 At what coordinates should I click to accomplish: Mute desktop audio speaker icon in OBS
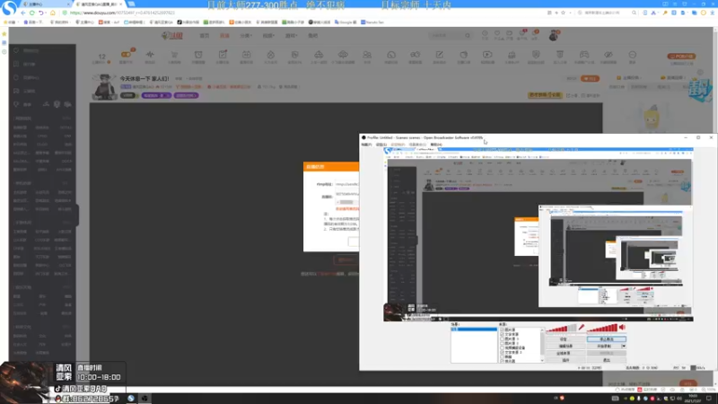pos(622,328)
